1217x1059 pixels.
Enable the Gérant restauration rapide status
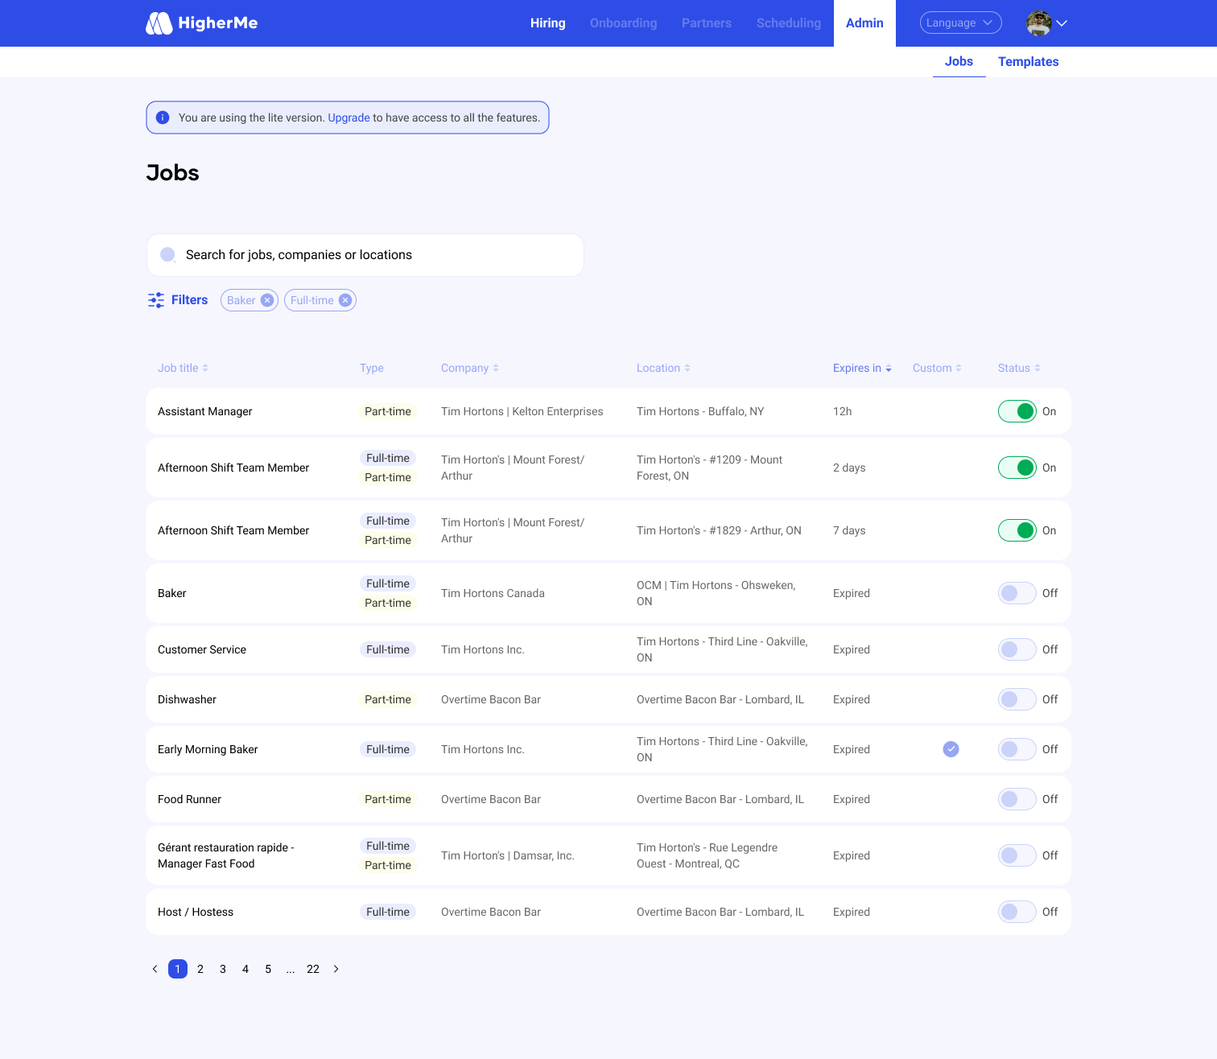[1017, 855]
